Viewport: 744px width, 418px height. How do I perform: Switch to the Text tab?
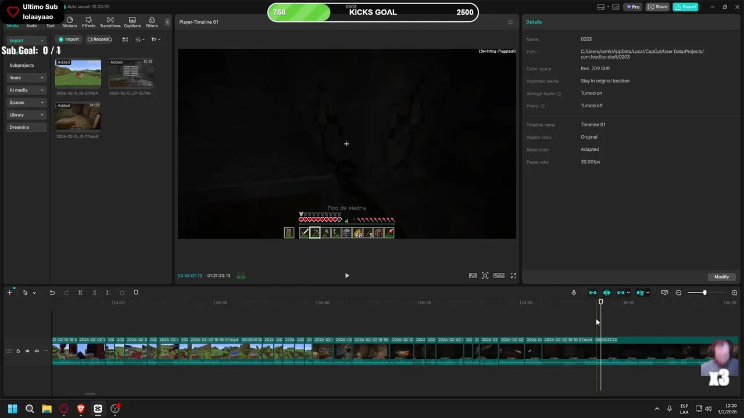[51, 26]
